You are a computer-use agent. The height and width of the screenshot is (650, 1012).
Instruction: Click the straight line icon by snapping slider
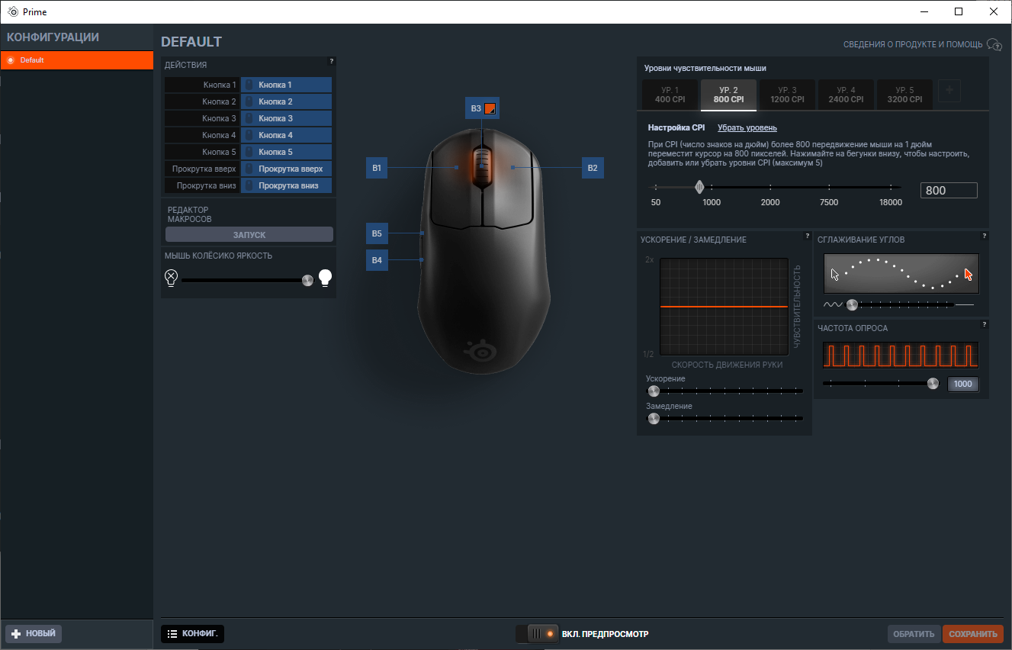(965, 304)
